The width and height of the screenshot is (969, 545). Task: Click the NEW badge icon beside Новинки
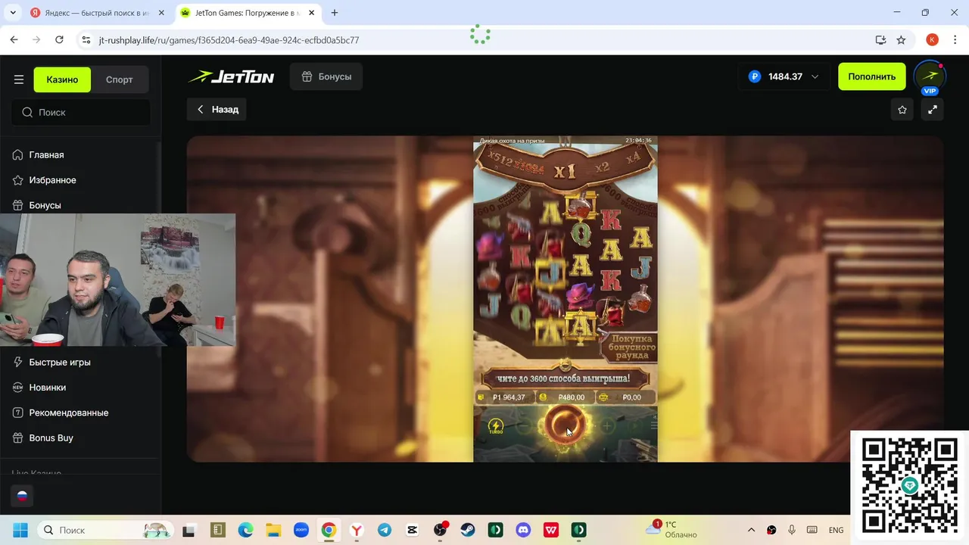click(18, 387)
